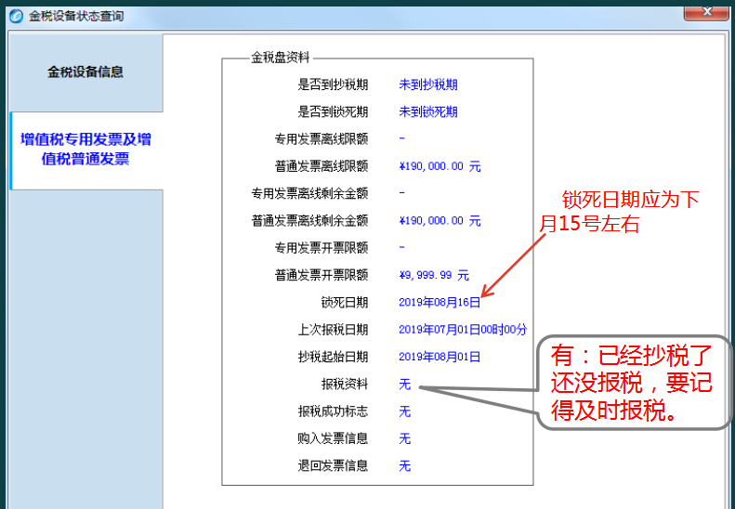Select the ¥9,999.99 invoice limit value
This screenshot has height=509, width=735.
434,275
